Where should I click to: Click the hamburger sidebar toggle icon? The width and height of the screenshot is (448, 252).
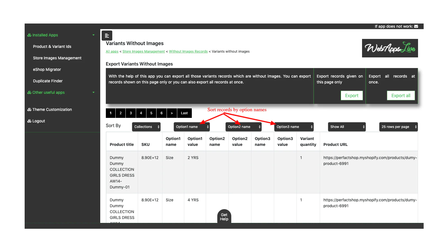(x=107, y=36)
